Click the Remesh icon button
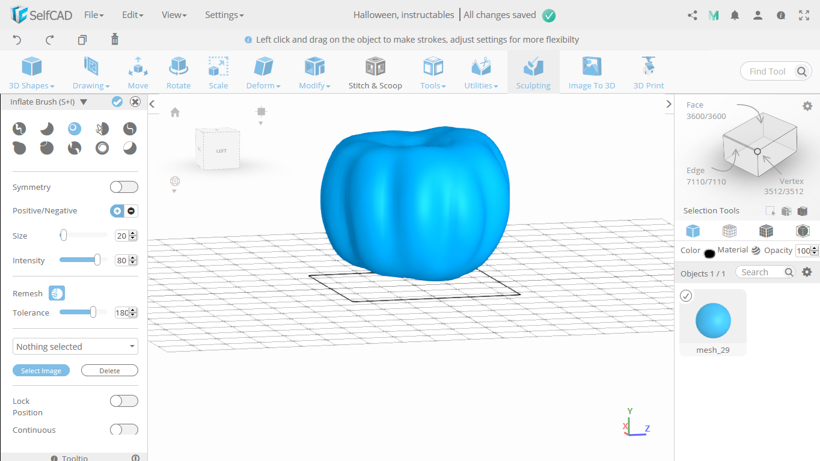The height and width of the screenshot is (461, 820). click(57, 293)
